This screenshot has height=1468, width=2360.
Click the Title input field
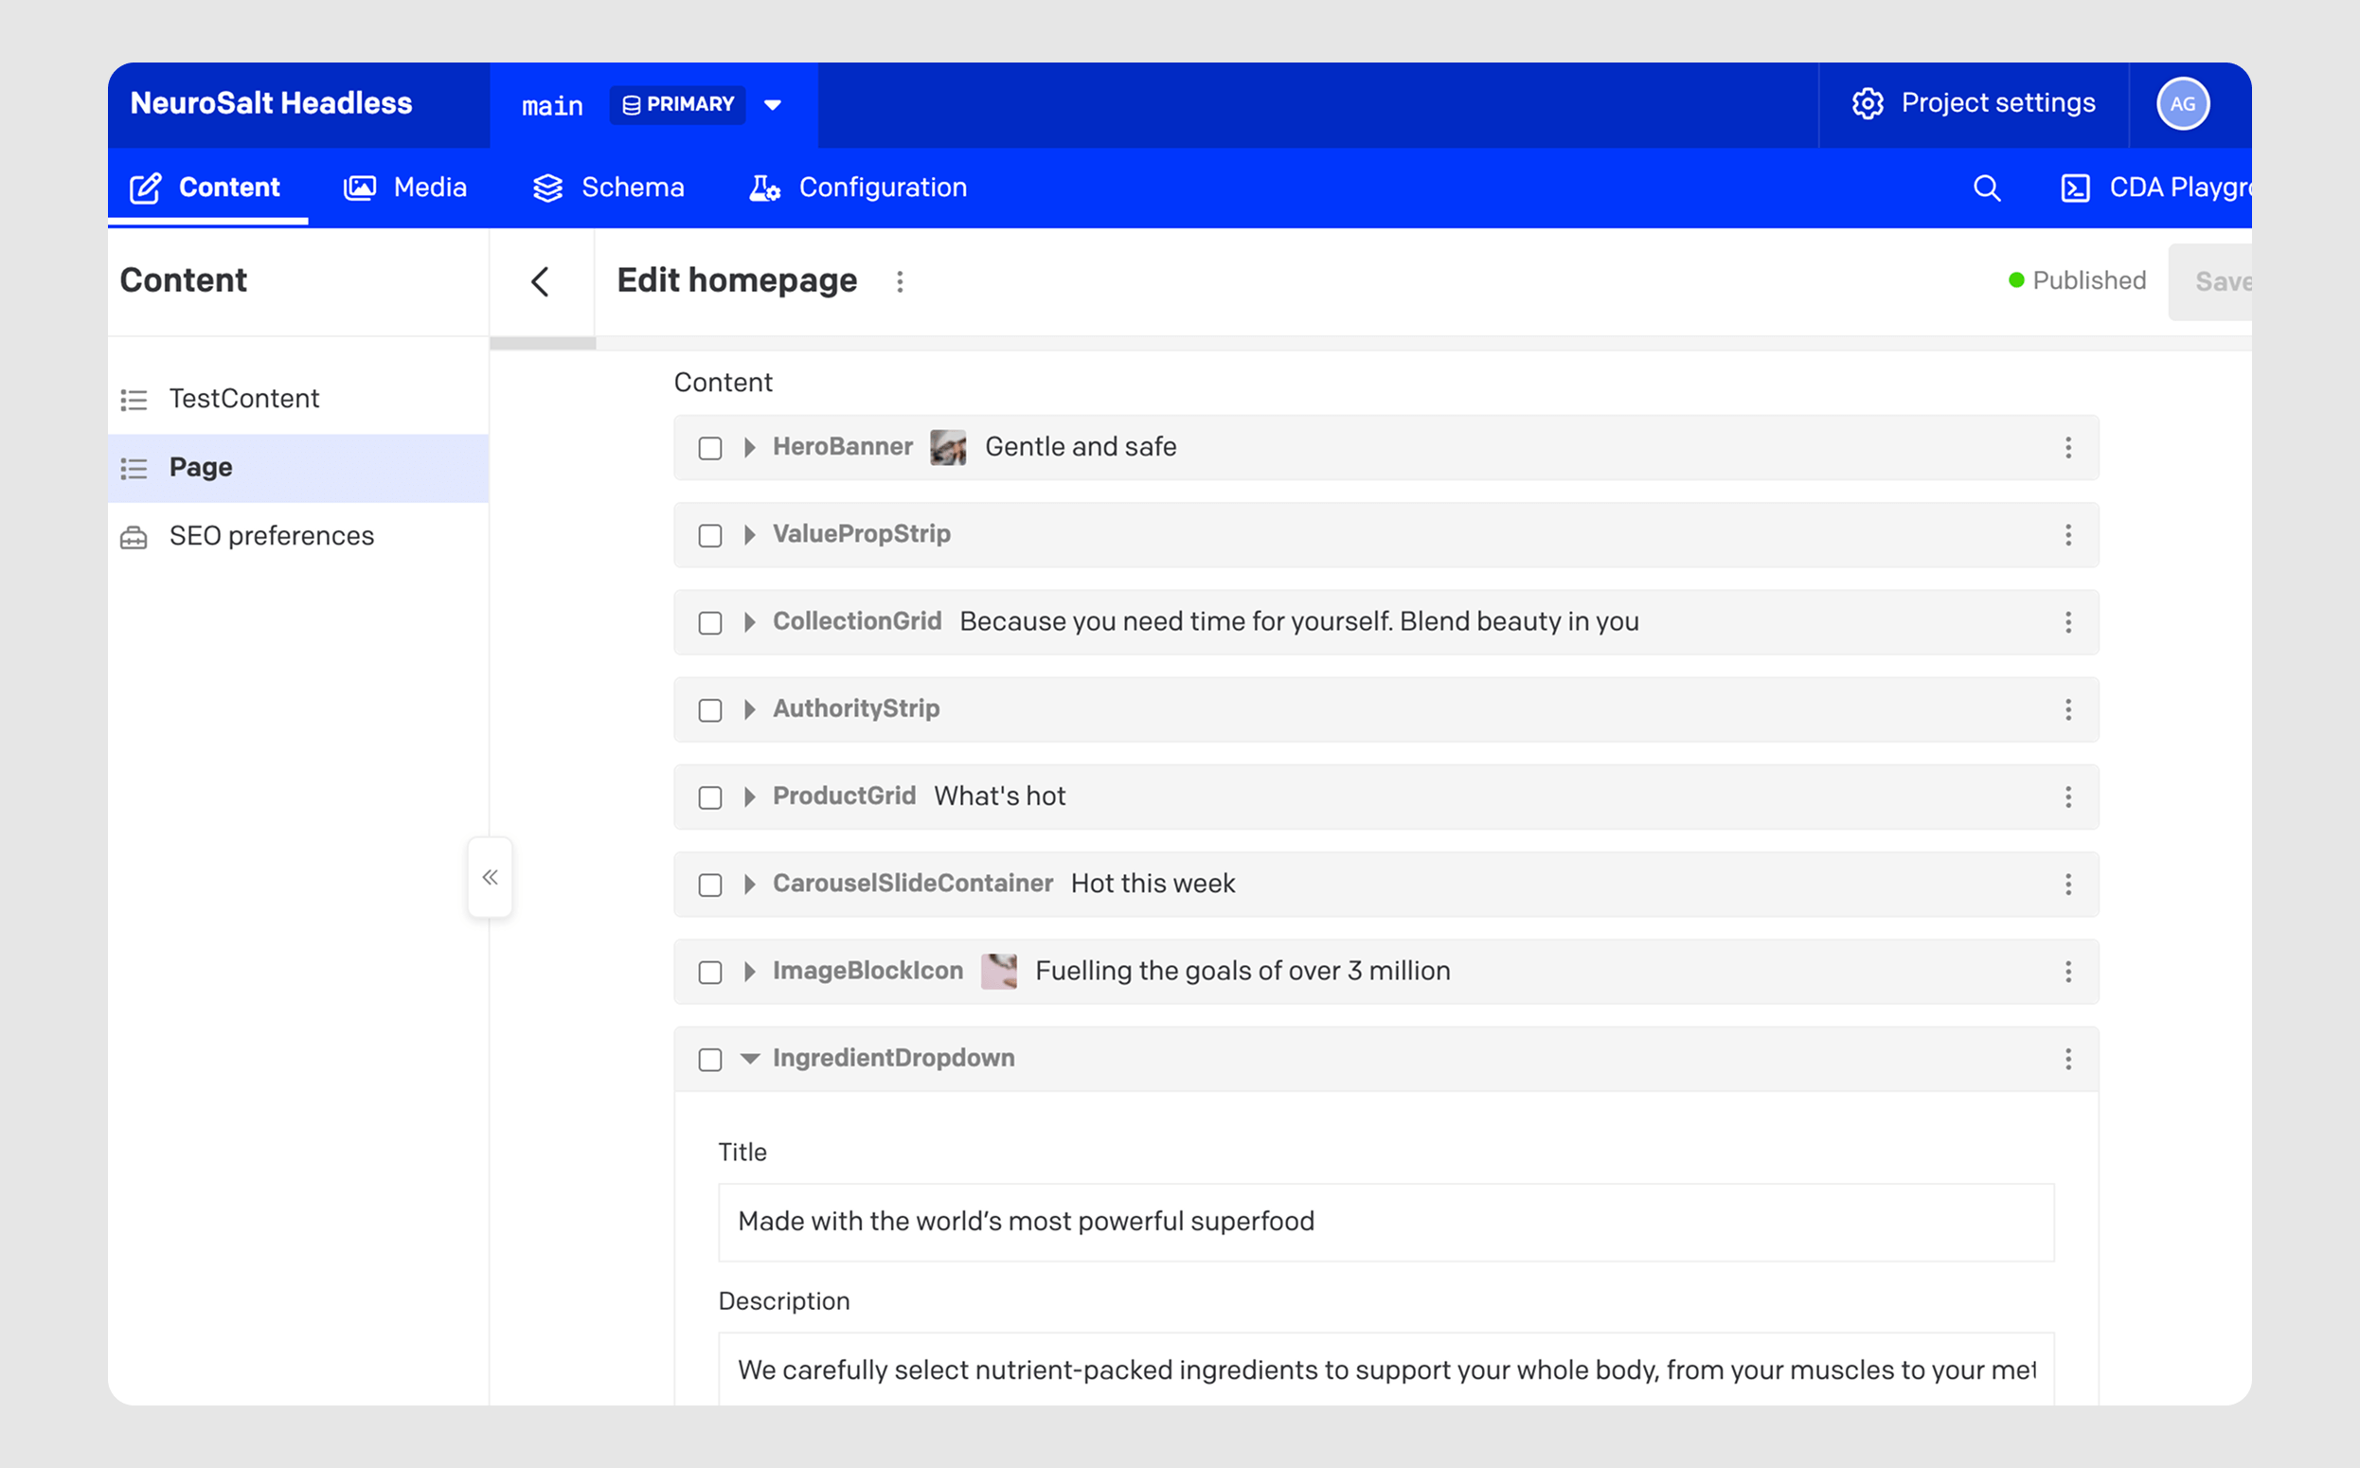1386,1222
